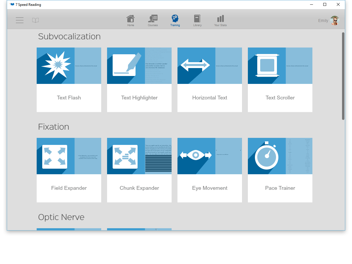Click the Text Highlighter marker icon

(127, 65)
